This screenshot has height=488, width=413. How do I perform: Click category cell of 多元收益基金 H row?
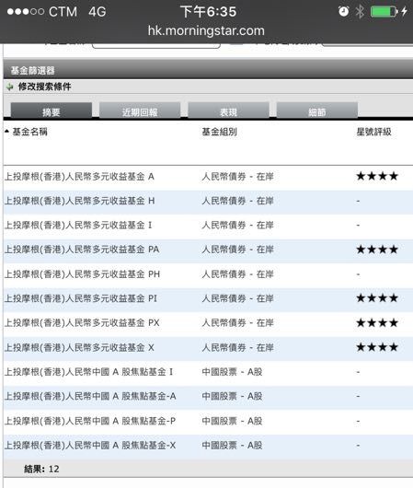point(238,201)
